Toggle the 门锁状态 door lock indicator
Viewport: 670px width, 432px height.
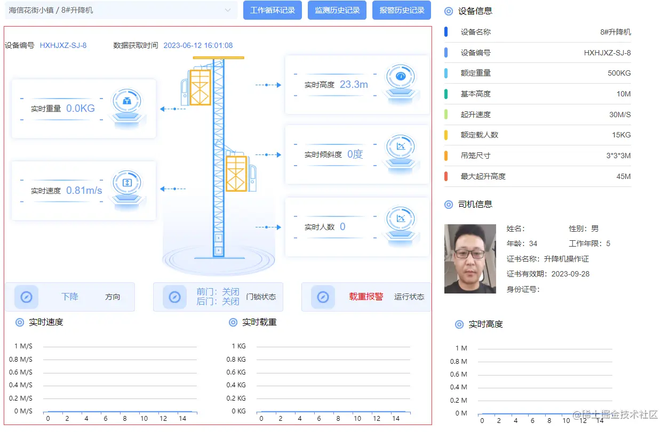point(174,297)
